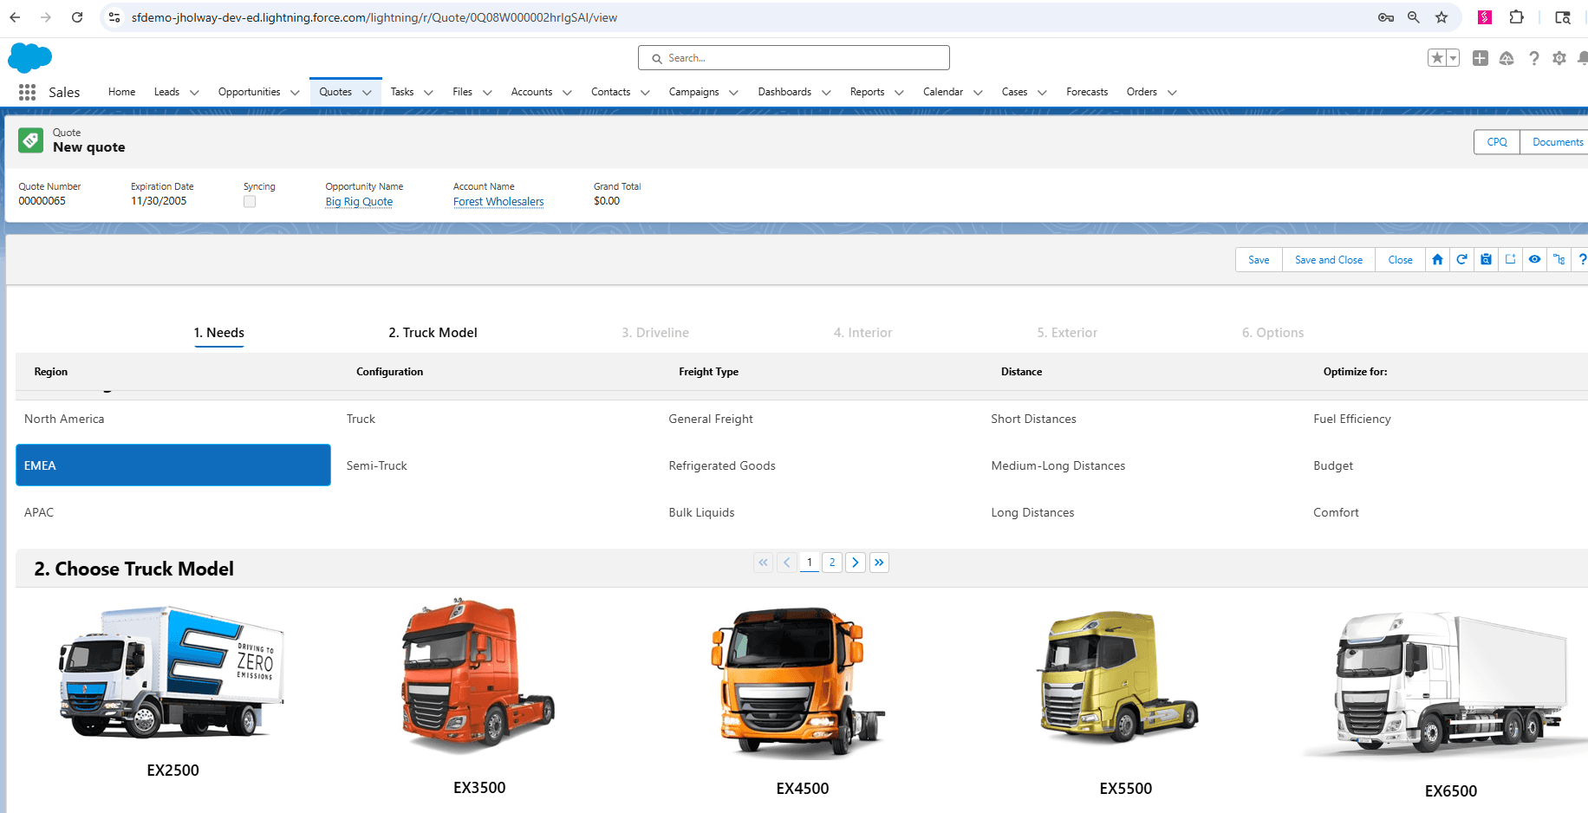The width and height of the screenshot is (1588, 813).
Task: Open the browser password key icon
Action: 1386,17
